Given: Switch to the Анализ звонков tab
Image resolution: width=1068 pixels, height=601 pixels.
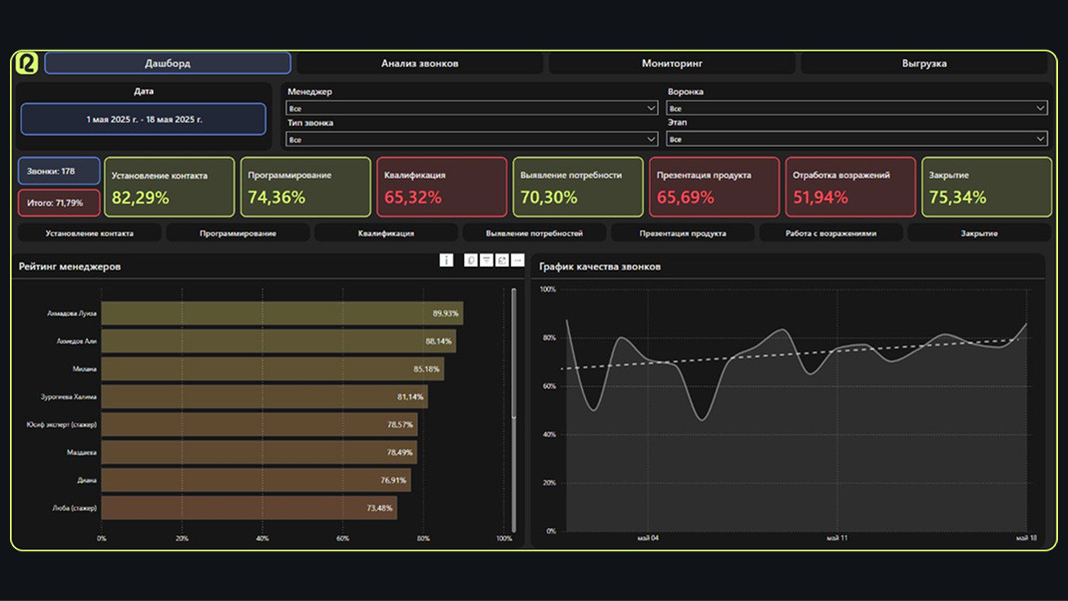Looking at the screenshot, I should pyautogui.click(x=419, y=64).
